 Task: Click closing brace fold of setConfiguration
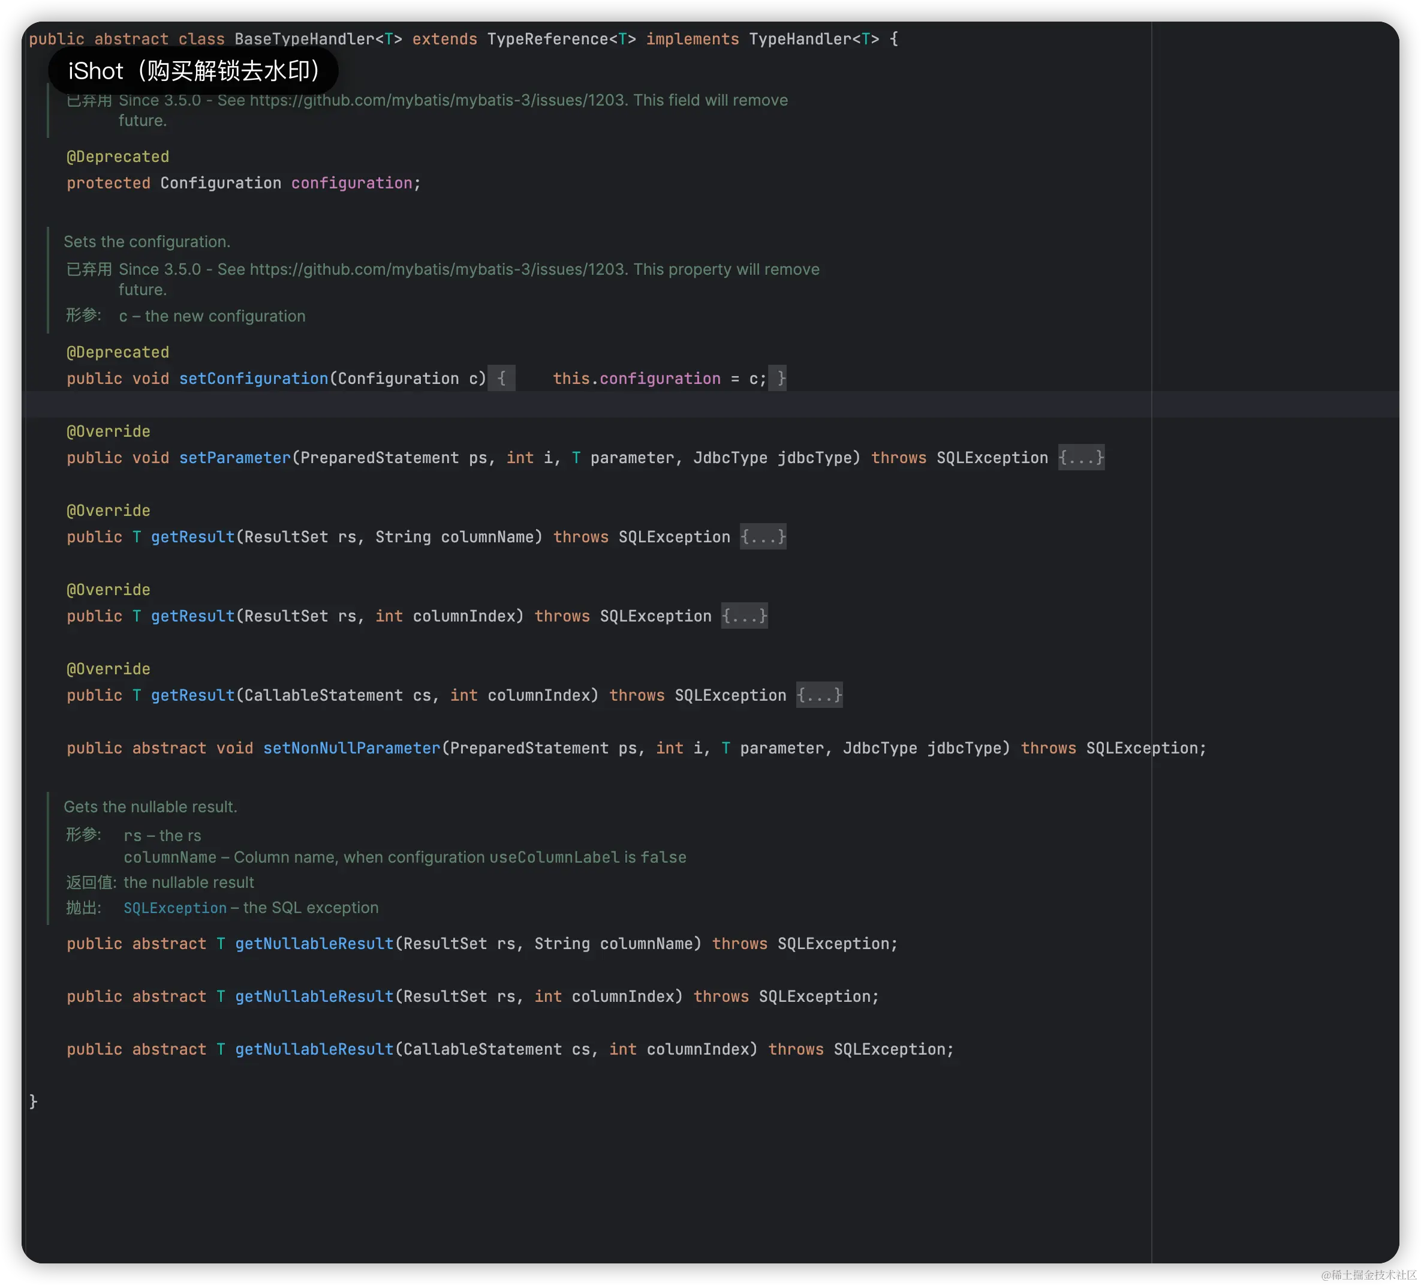[x=778, y=379]
